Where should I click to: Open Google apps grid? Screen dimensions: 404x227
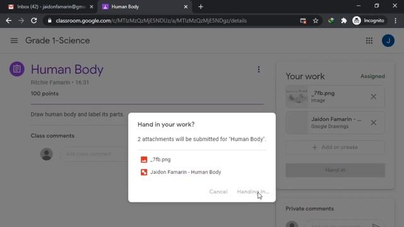(369, 40)
